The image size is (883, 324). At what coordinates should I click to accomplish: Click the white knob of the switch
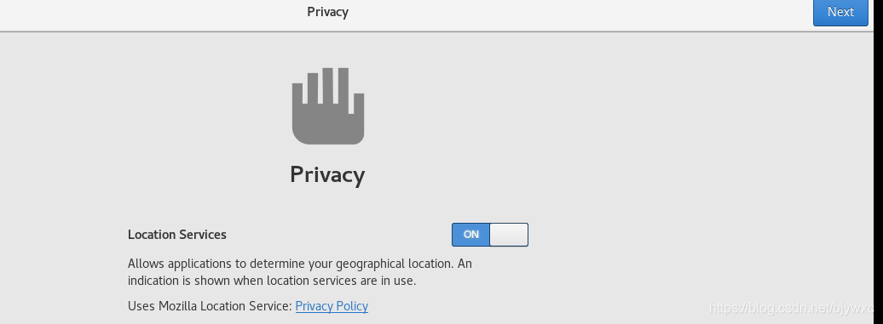[509, 235]
